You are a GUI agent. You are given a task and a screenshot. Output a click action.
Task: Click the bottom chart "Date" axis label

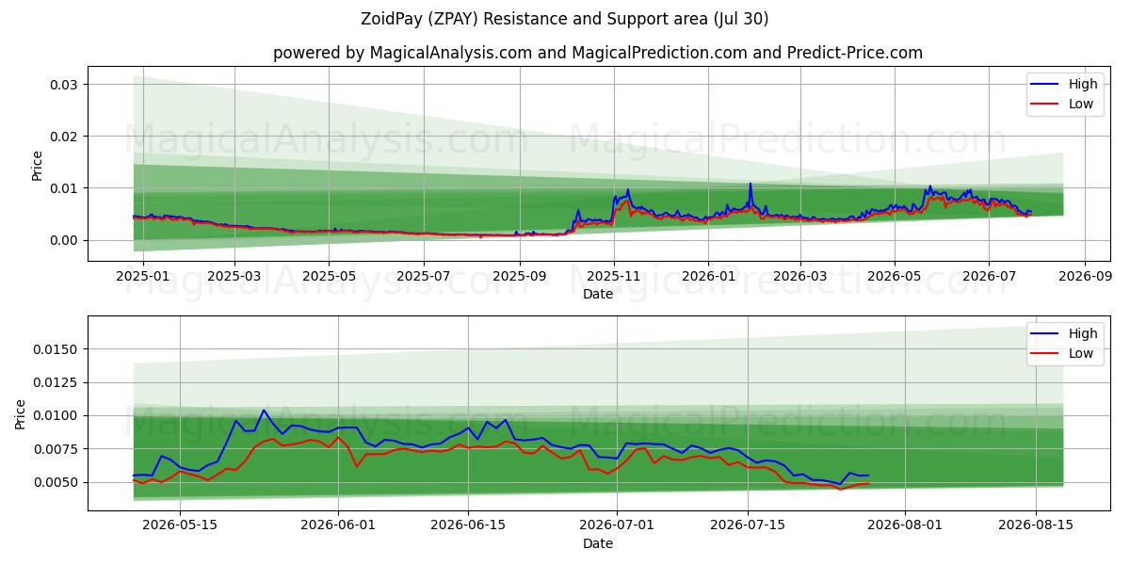tap(598, 543)
